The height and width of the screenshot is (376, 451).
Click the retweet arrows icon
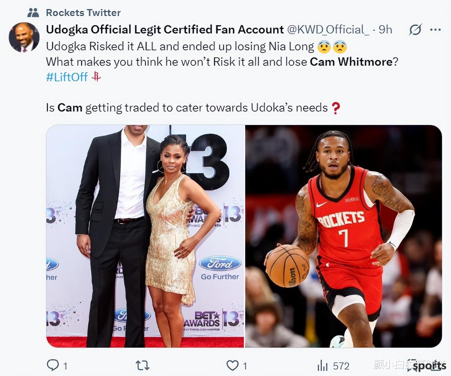click(x=142, y=366)
